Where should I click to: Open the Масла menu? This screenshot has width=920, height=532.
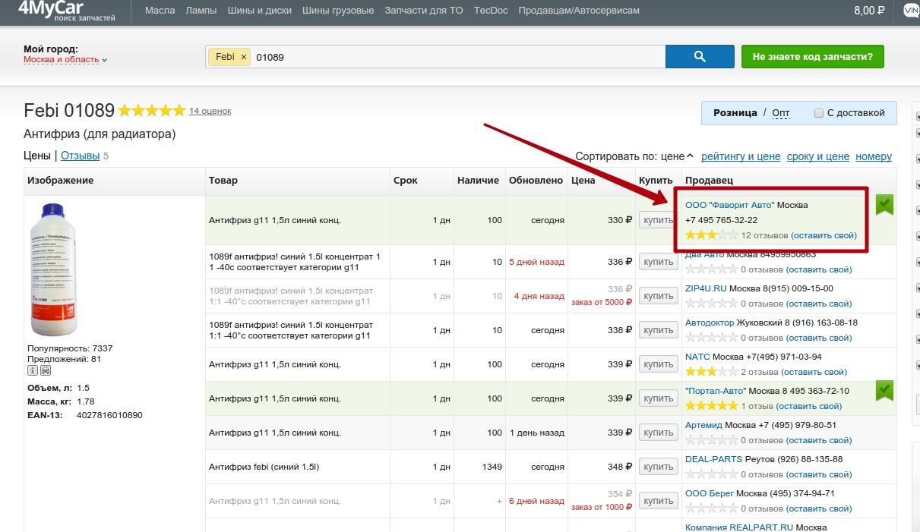click(x=160, y=11)
